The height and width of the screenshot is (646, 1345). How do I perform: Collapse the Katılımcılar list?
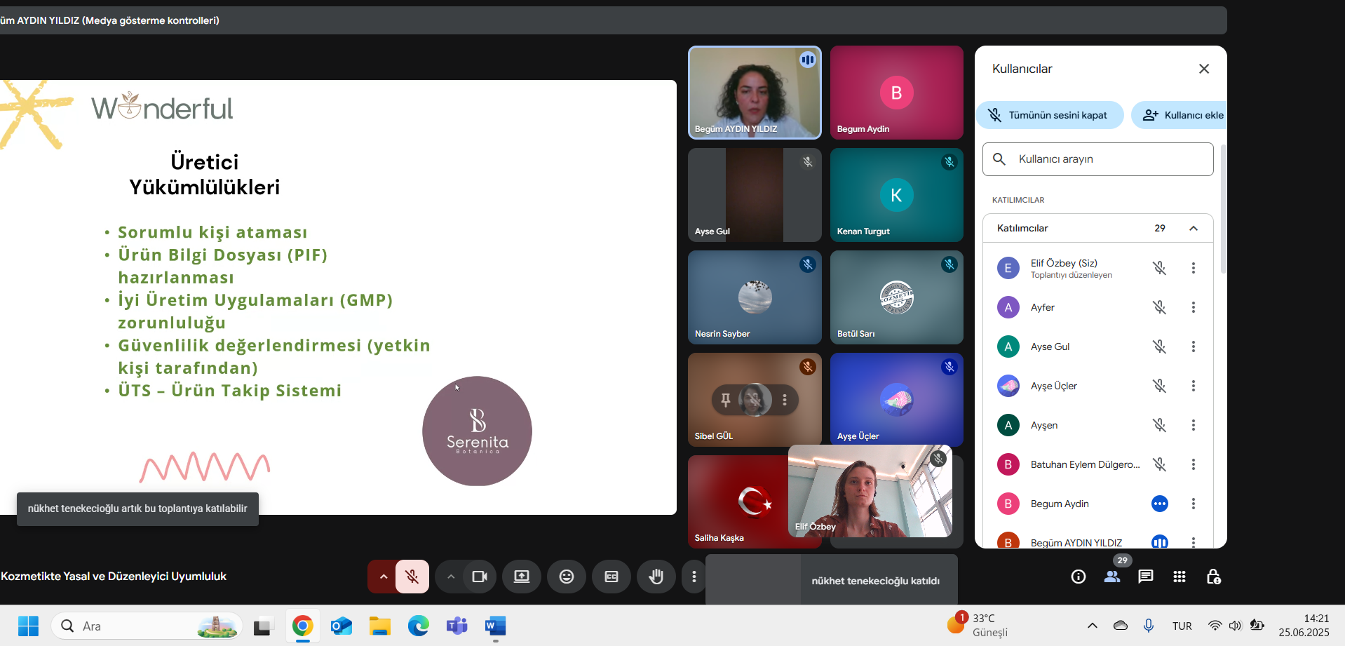coord(1194,229)
